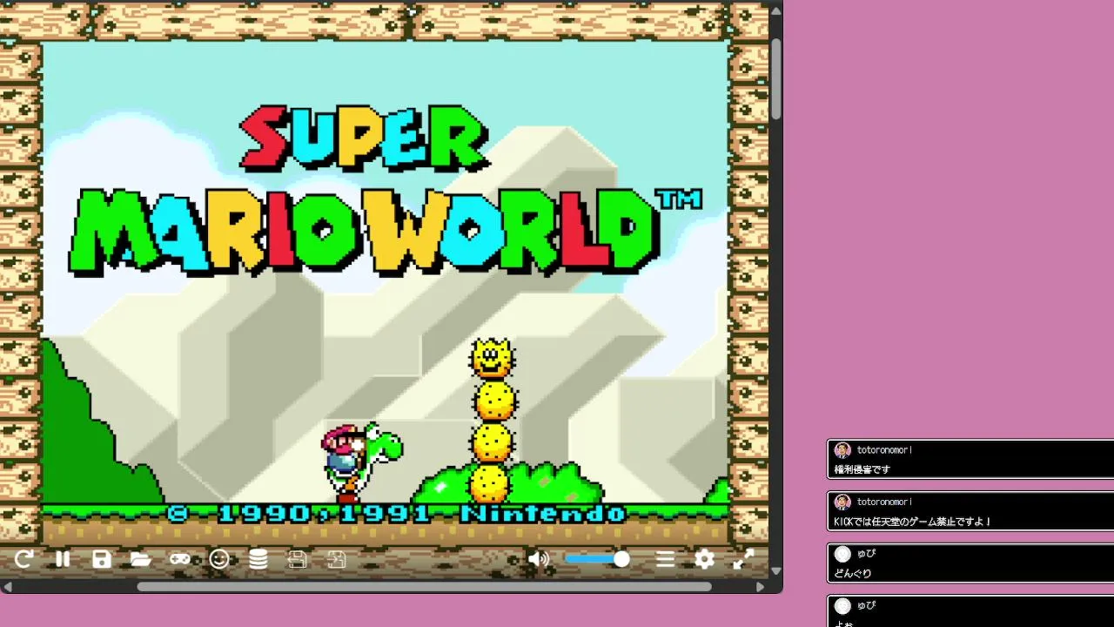Select chat message 権利侵害です

(x=862, y=469)
